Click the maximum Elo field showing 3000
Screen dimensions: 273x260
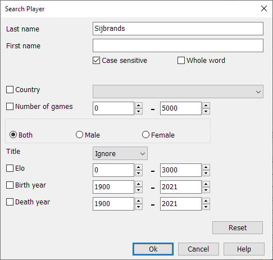181,170
